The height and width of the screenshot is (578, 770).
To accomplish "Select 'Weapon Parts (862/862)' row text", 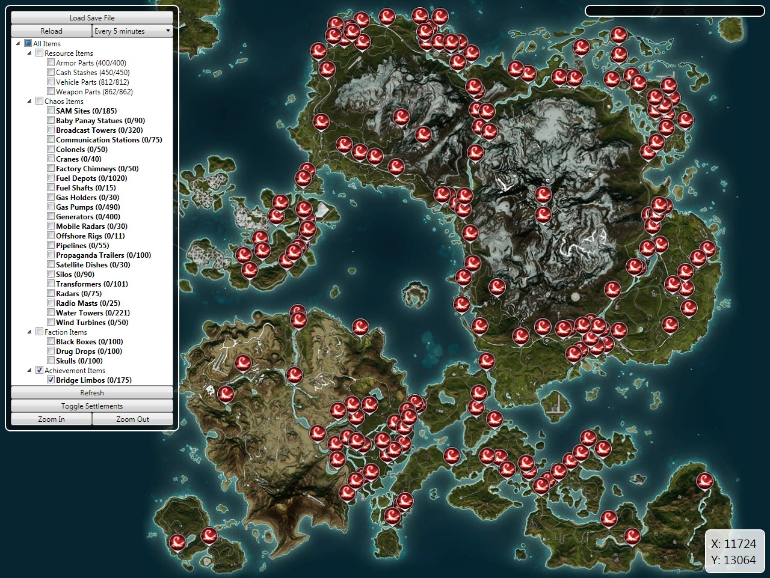I will click(94, 91).
